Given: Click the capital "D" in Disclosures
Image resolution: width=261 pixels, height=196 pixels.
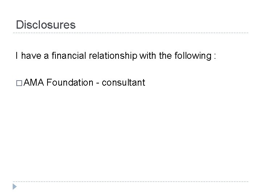Looking at the screenshot, I should 20,25.
